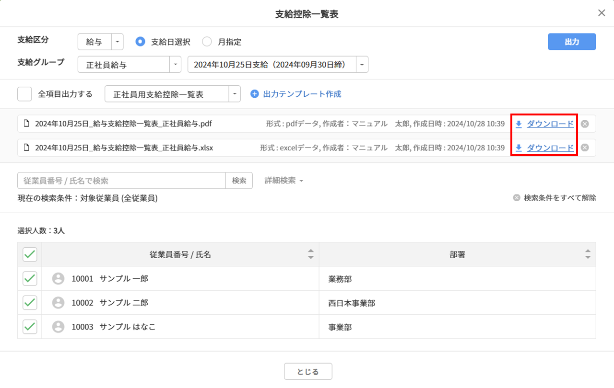Open the 正社員用支給控除一覧表 template dropdown

tap(235, 94)
